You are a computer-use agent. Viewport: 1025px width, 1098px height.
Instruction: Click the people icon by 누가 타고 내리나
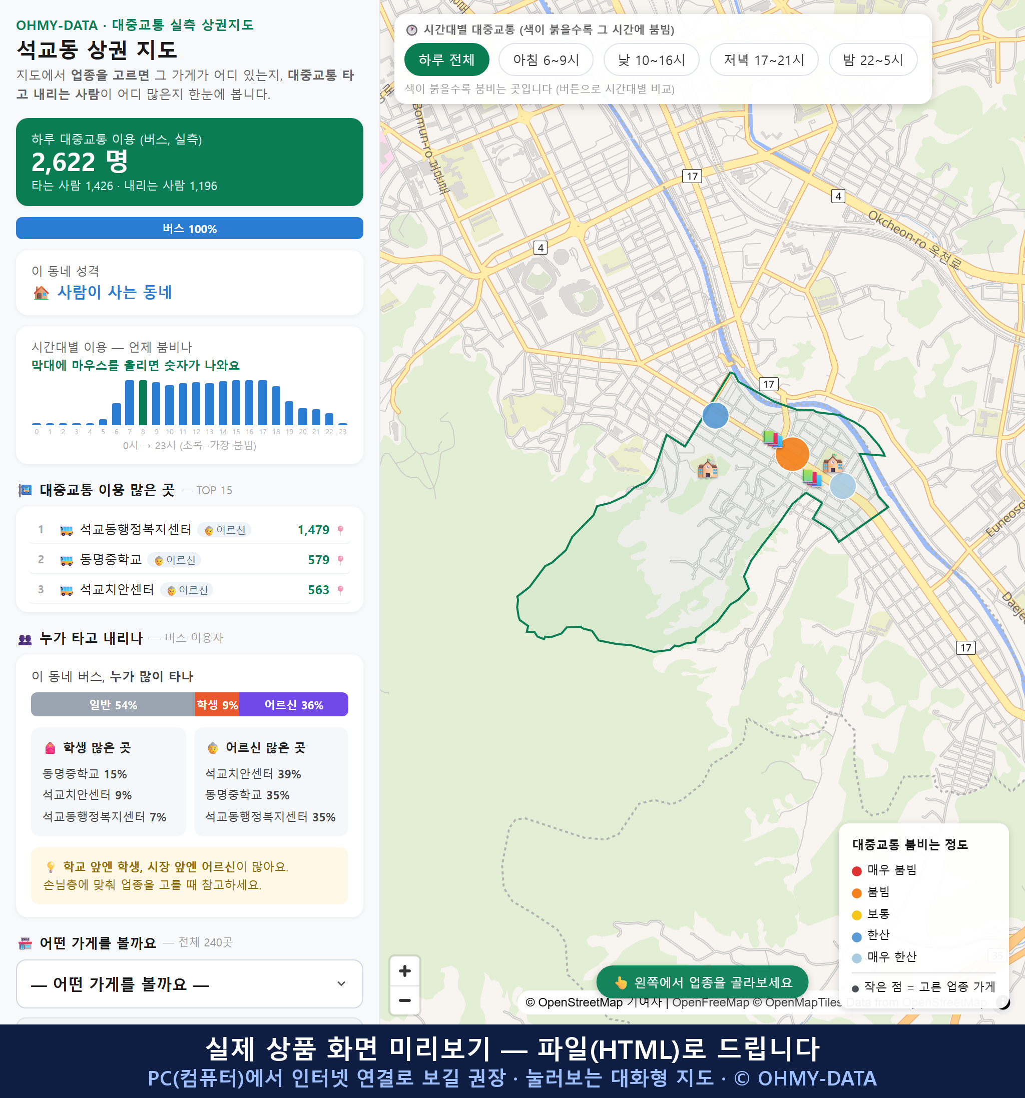pos(25,639)
